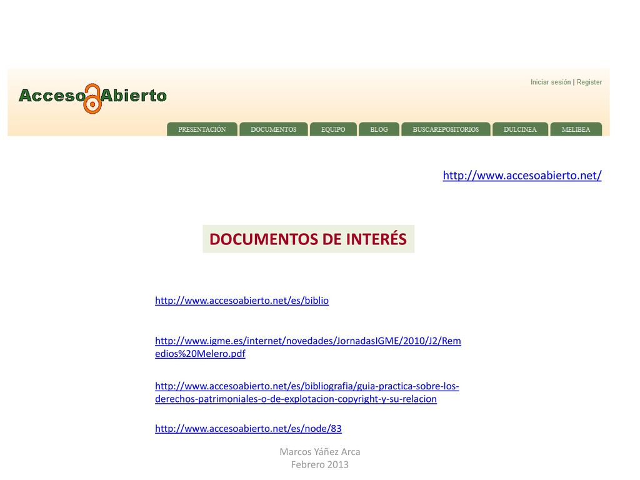The image size is (640, 480).
Task: Open the DULCINEA tab
Action: 520,129
